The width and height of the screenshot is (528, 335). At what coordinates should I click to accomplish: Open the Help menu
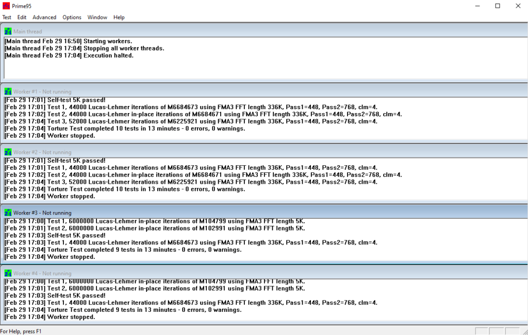(x=119, y=17)
